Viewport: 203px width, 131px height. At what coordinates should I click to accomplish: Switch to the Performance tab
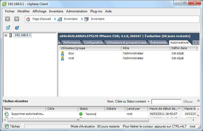click(x=72, y=42)
